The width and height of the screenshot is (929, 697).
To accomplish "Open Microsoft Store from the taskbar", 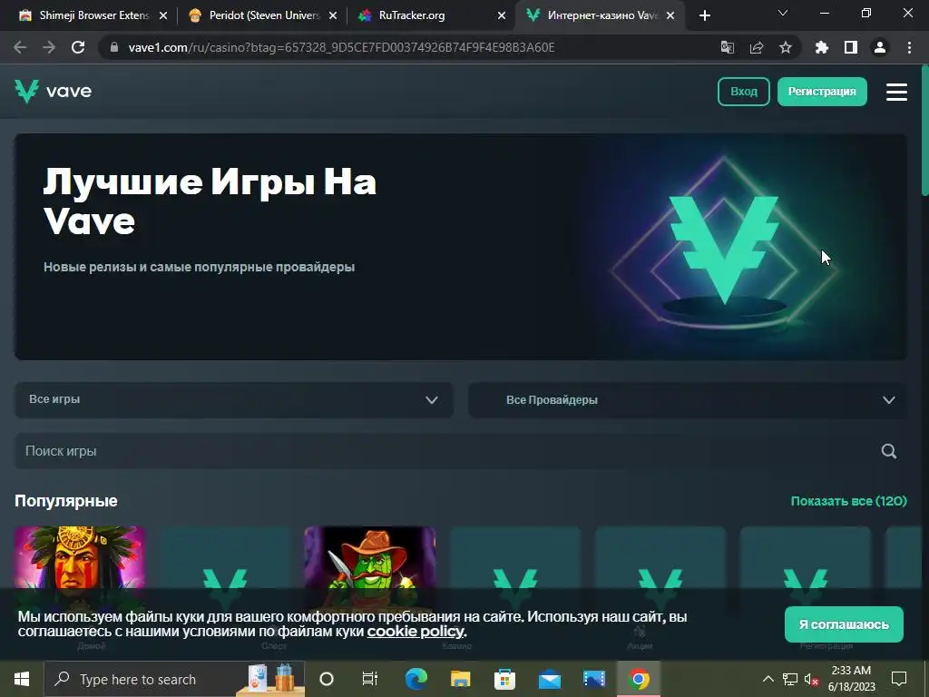I will [x=504, y=679].
